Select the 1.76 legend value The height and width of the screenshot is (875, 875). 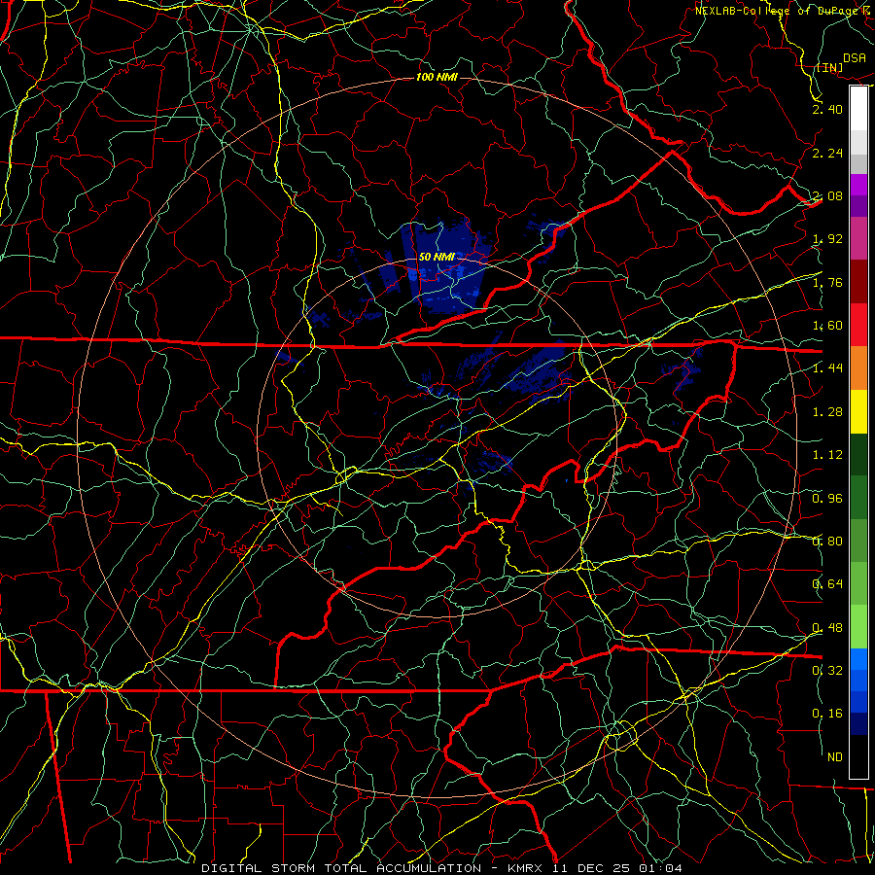[x=827, y=282]
